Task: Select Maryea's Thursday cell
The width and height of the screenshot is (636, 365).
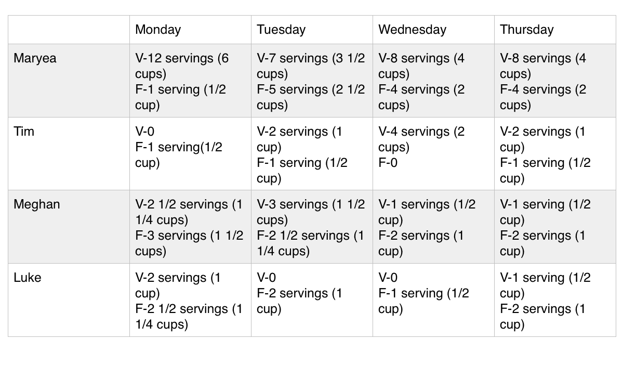Action: (555, 81)
